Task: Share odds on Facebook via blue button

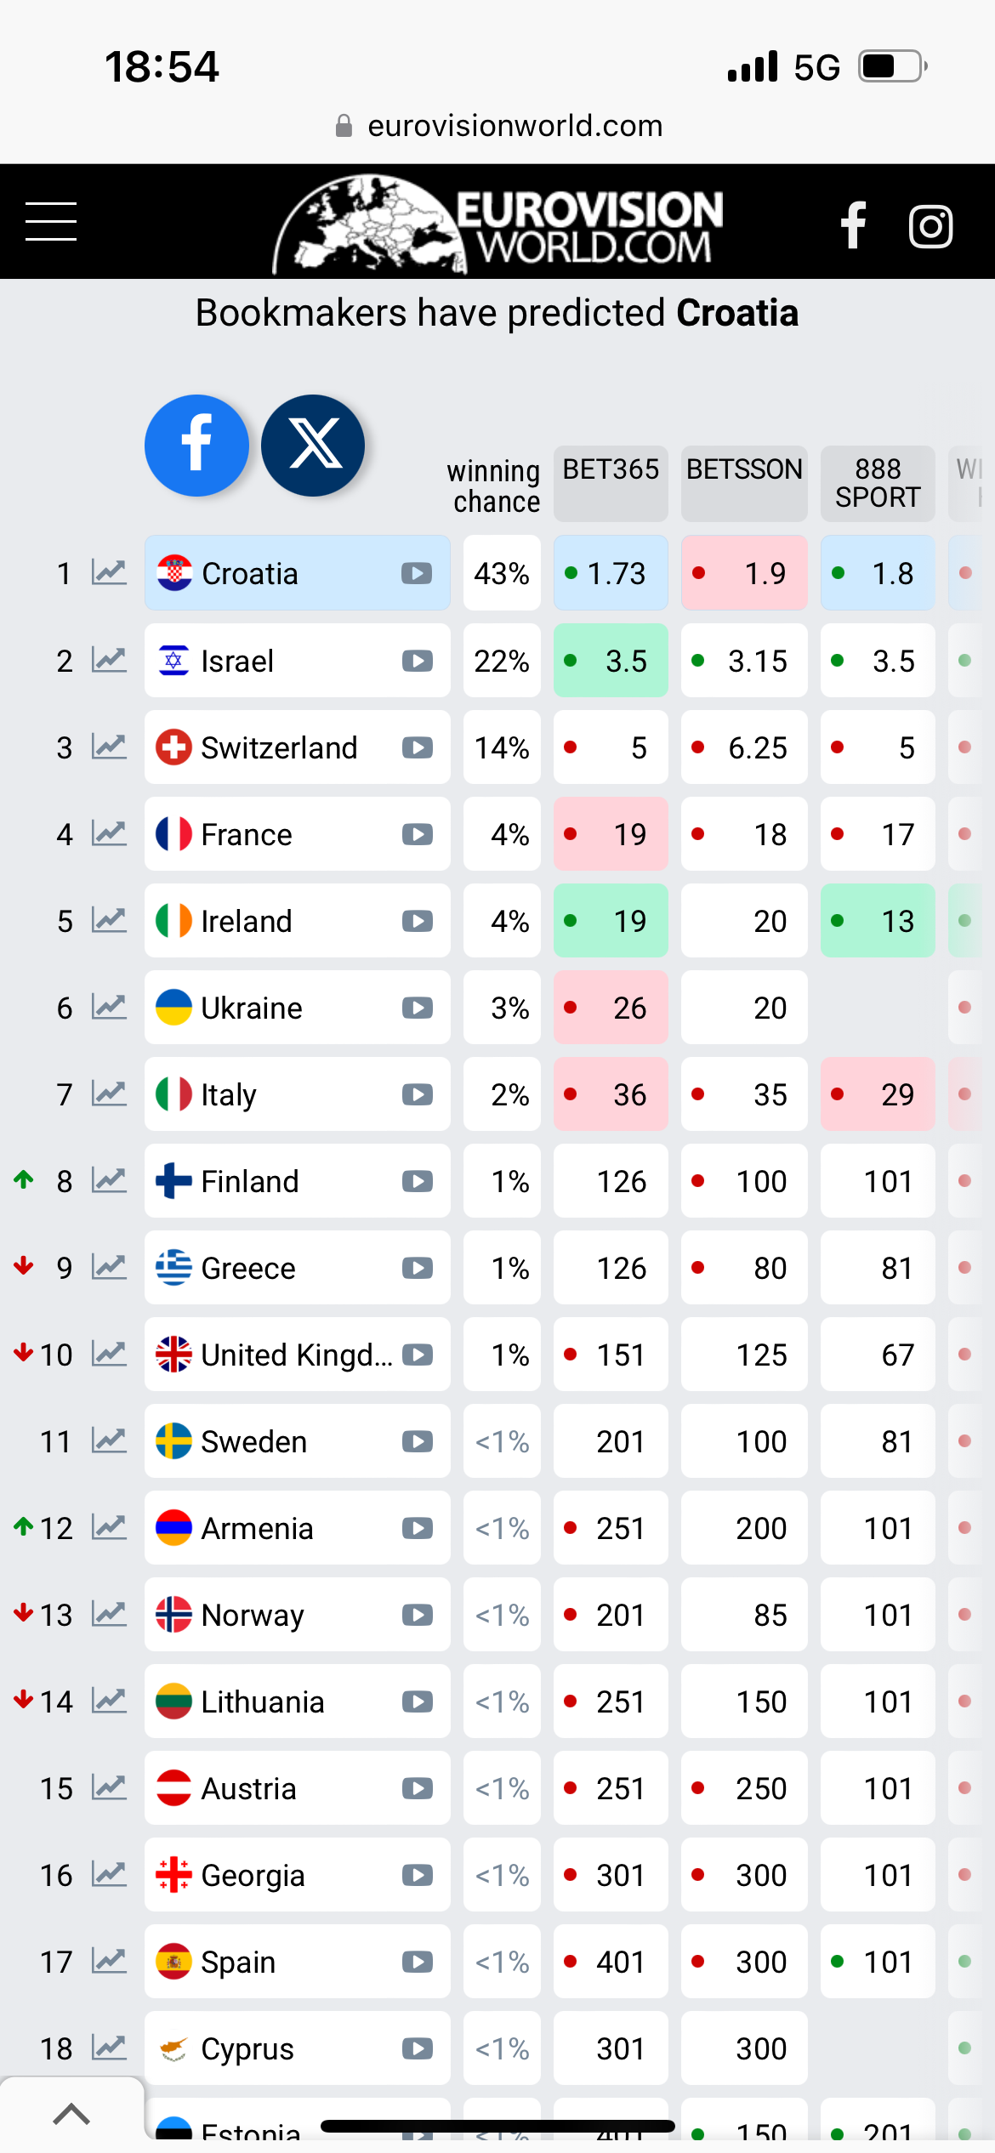Action: click(196, 445)
